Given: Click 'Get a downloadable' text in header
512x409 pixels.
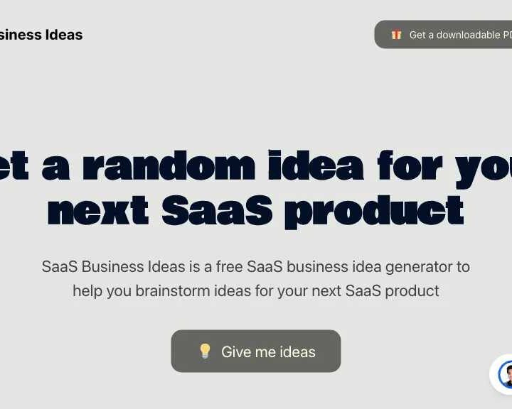Looking at the screenshot, I should coord(454,35).
